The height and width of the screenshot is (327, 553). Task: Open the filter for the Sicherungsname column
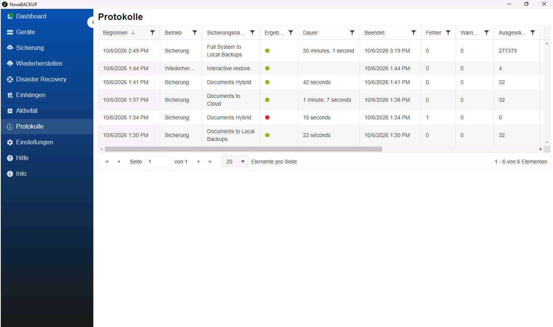(x=252, y=33)
